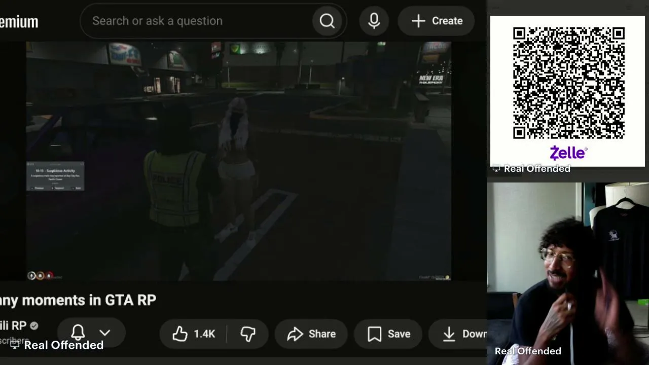The width and height of the screenshot is (649, 365).
Task: Select the Real Offended webcam video tile
Action: click(x=568, y=274)
